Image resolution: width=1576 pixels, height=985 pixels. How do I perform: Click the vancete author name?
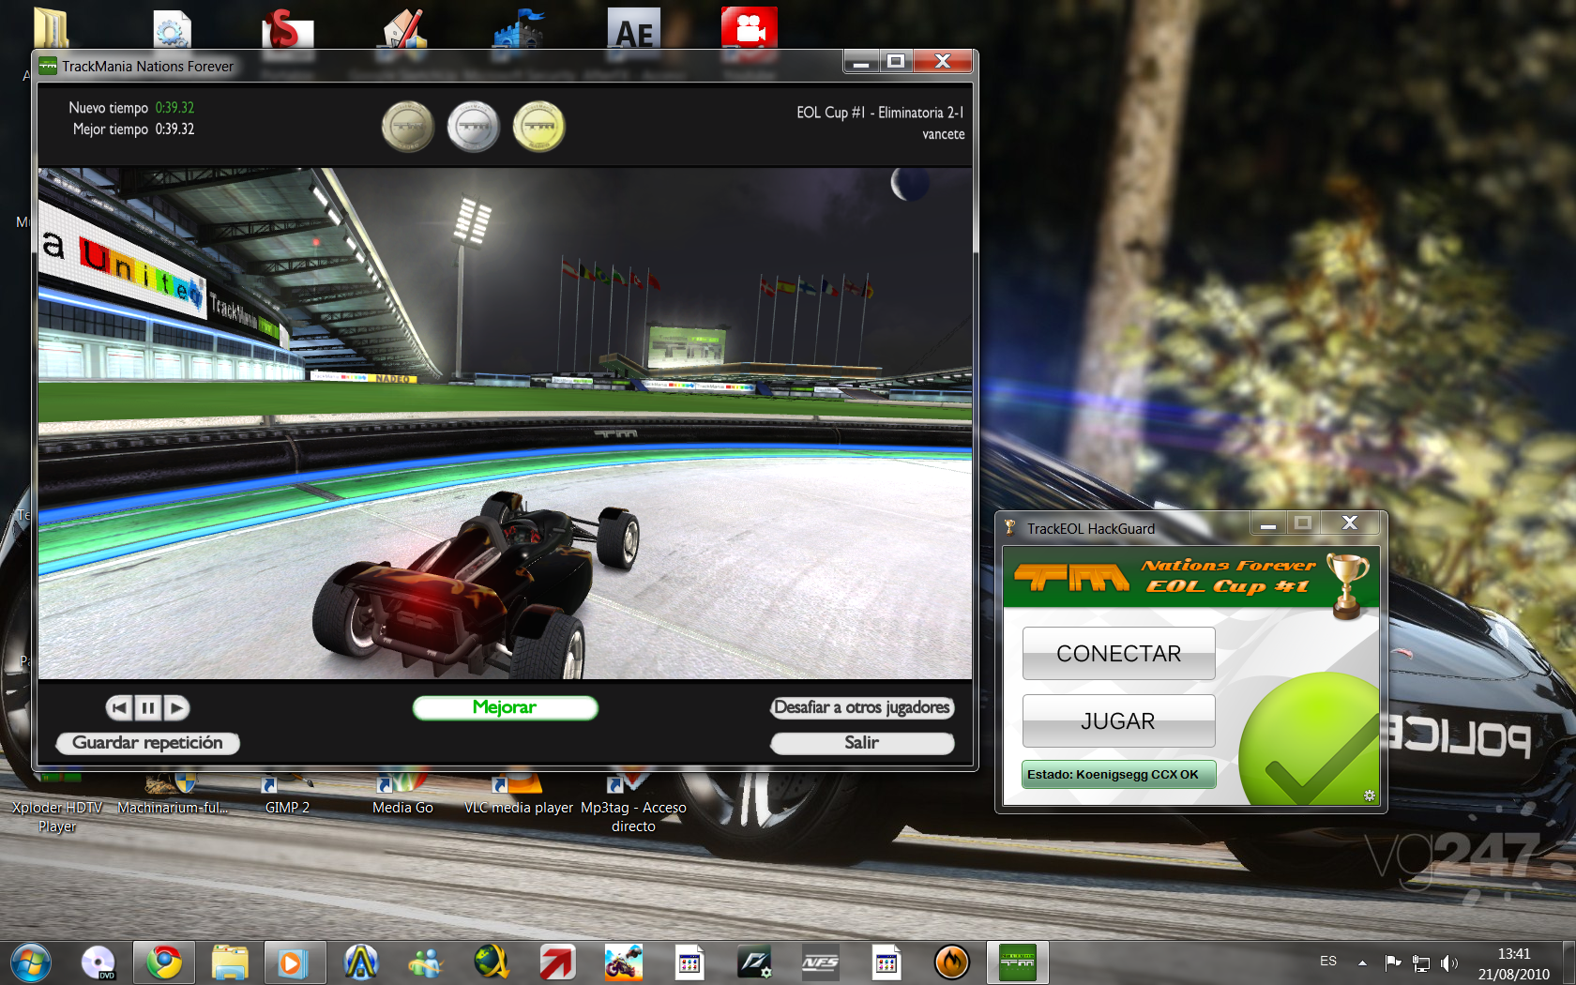coord(943,134)
